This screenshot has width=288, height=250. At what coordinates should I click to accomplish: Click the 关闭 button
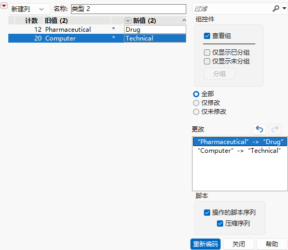(x=239, y=244)
